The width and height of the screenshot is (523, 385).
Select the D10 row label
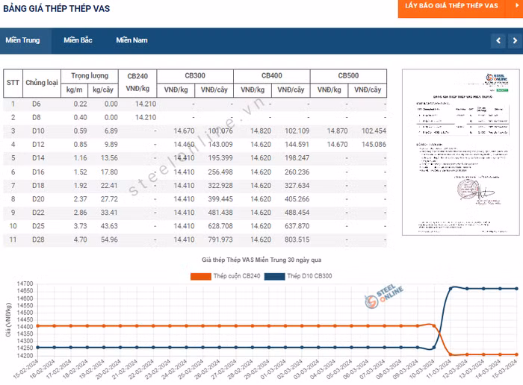click(38, 131)
